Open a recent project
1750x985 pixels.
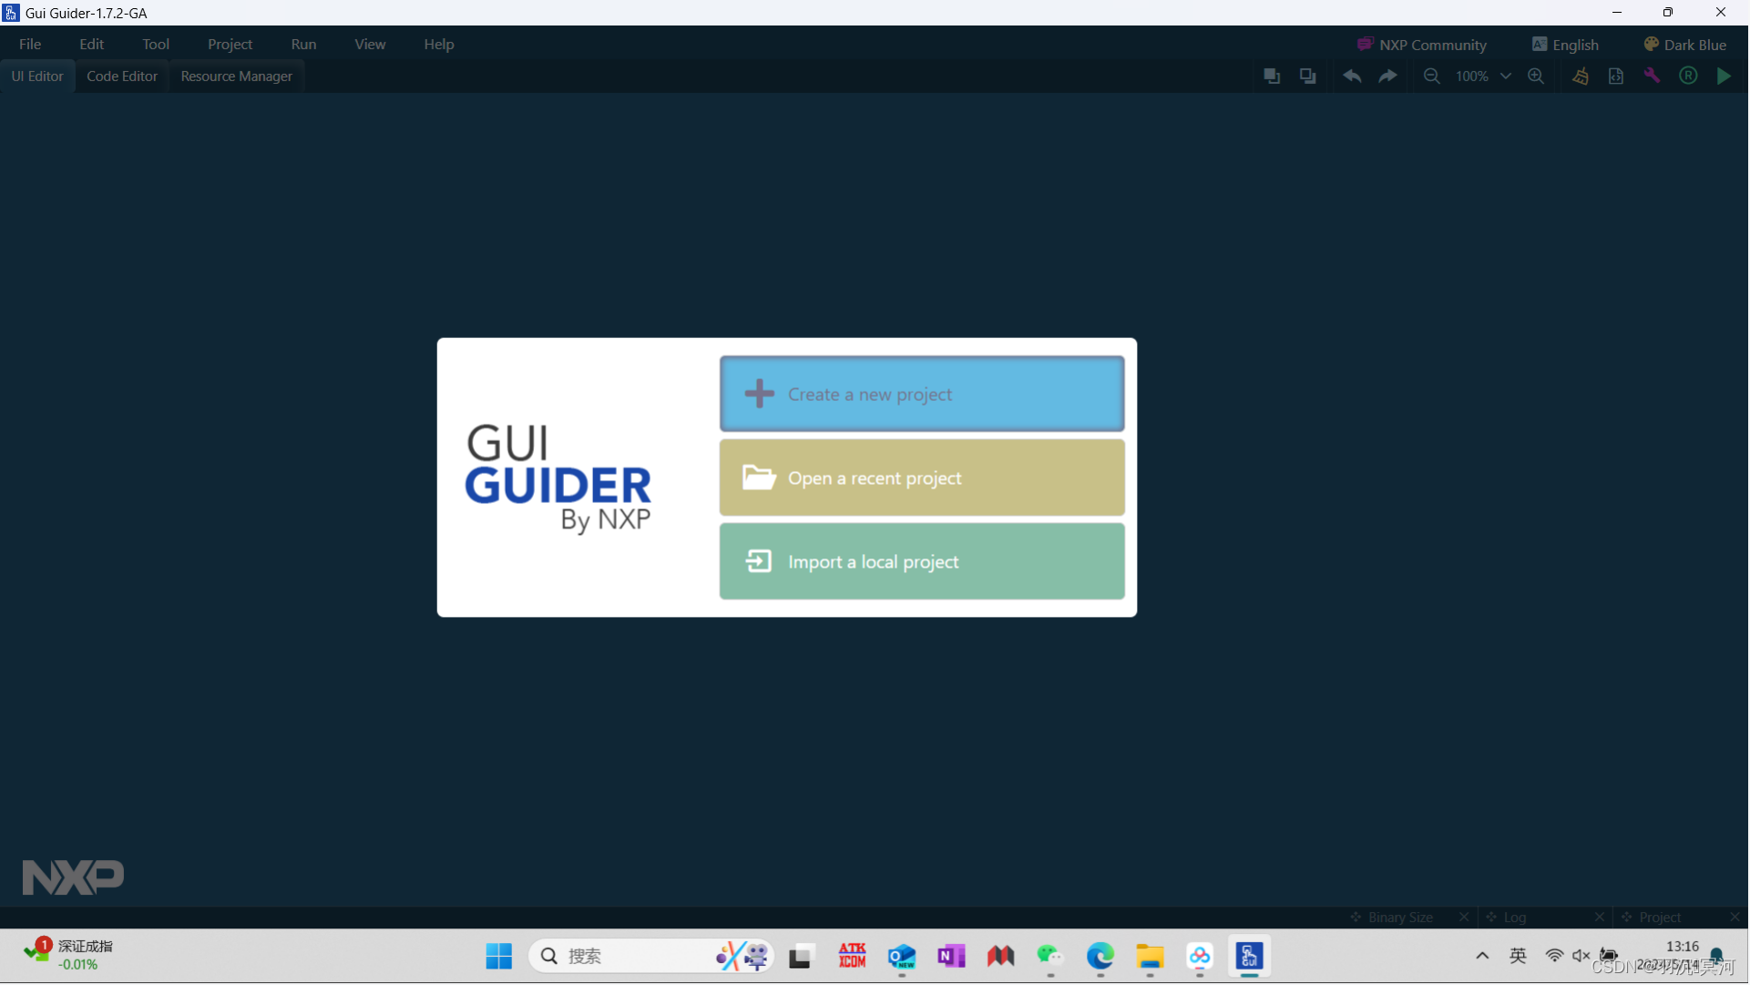[x=922, y=477]
